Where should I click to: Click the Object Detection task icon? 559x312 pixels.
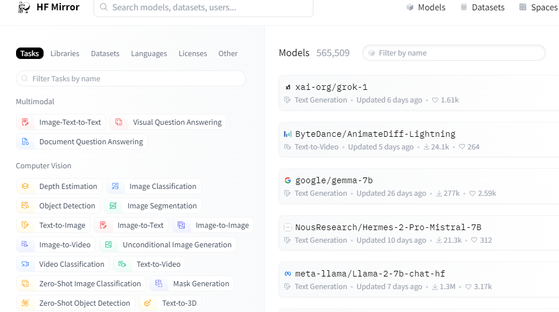[x=25, y=206]
